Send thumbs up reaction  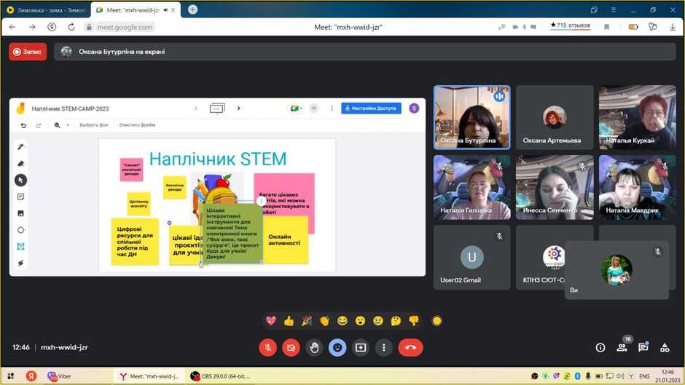(x=289, y=321)
